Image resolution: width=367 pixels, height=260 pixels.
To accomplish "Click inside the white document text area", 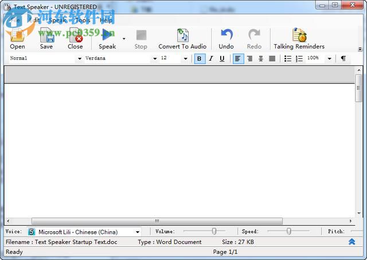I will [x=179, y=149].
